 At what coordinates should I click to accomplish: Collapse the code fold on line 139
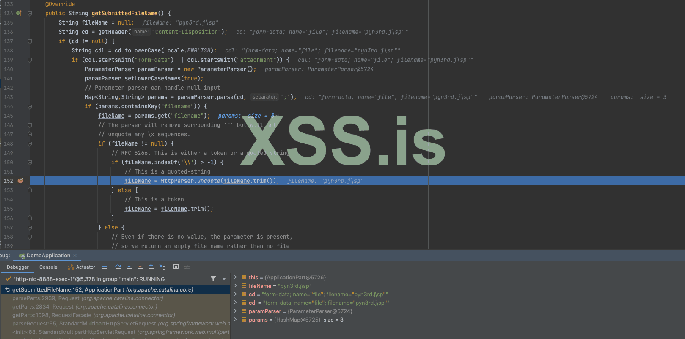coord(30,60)
